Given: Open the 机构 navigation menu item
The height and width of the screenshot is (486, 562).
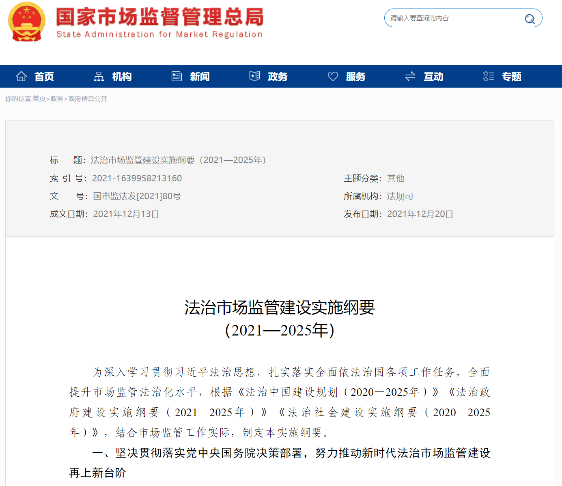Looking at the screenshot, I should click(x=122, y=77).
